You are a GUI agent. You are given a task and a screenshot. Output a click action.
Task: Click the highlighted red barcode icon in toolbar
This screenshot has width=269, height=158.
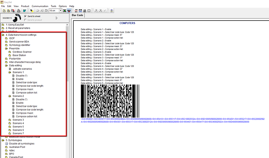coord(69,11)
